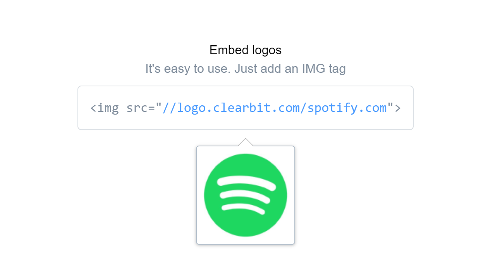Click the green area beneath the Spotify waves
This screenshot has height=266, width=483.
246,225
